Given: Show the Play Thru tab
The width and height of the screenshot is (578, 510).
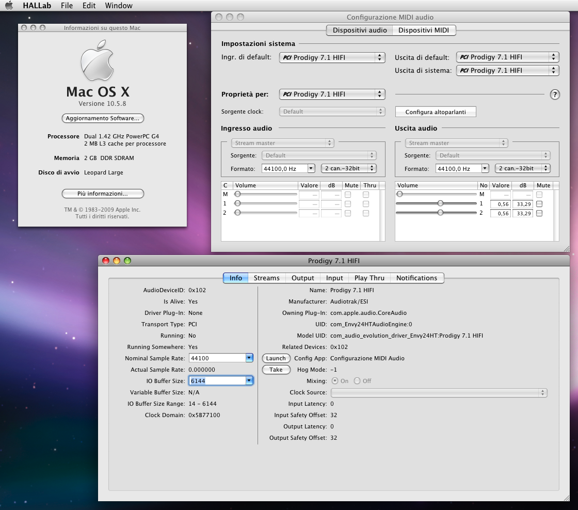Looking at the screenshot, I should 370,278.
